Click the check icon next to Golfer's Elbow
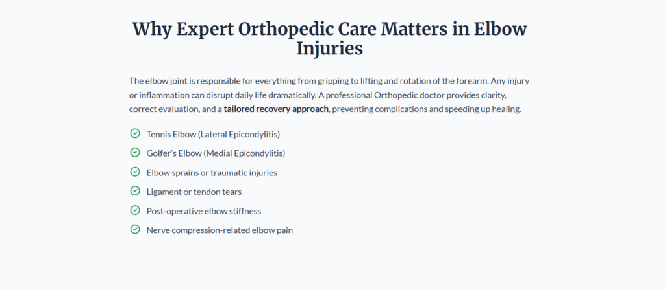The image size is (665, 290). click(x=135, y=153)
